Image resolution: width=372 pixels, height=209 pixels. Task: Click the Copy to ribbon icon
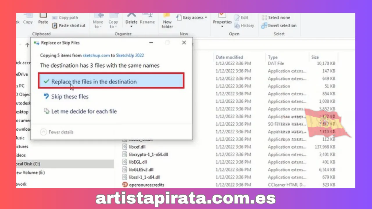click(x=113, y=15)
